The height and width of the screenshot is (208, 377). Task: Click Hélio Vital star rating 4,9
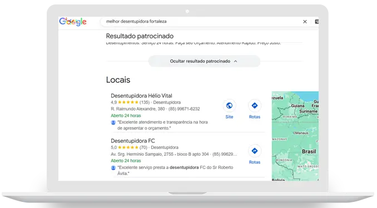pyautogui.click(x=125, y=102)
